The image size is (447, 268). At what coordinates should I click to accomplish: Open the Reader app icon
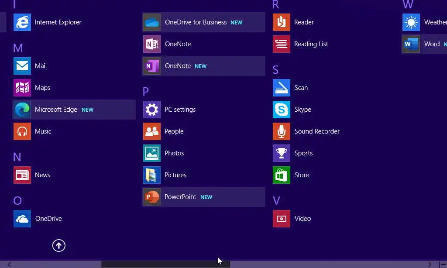[282, 22]
